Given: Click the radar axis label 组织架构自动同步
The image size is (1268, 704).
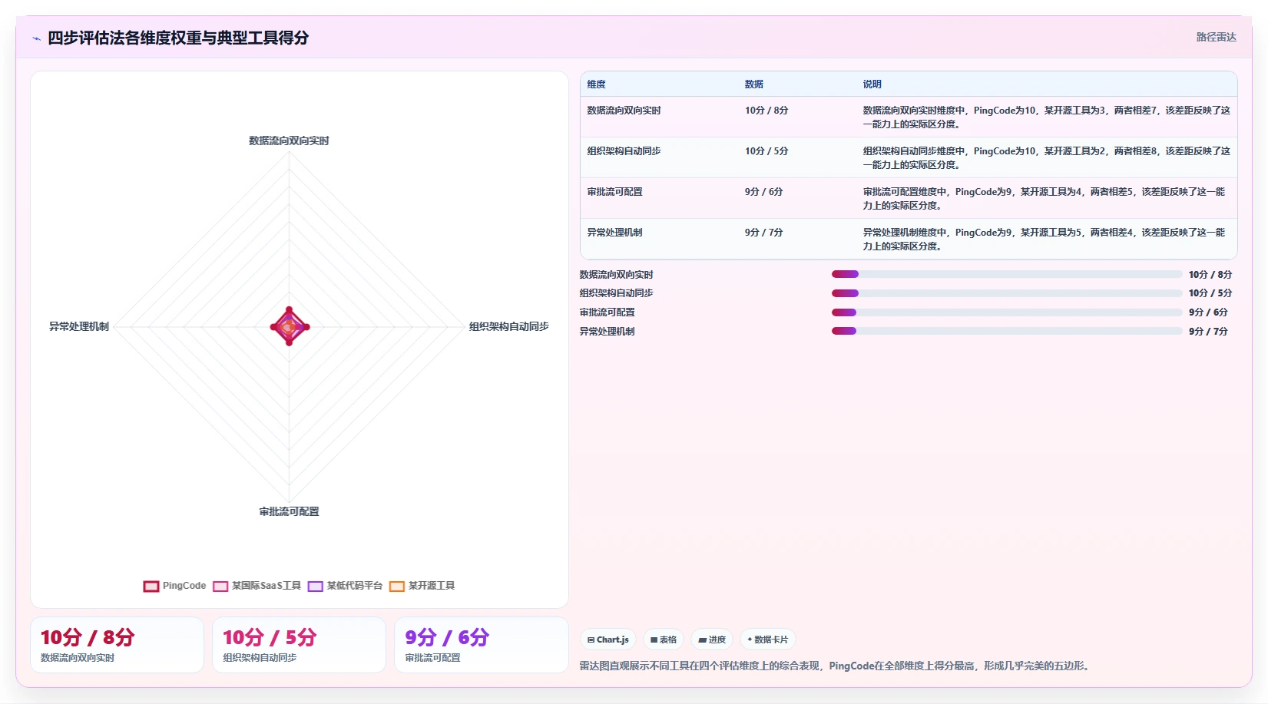Looking at the screenshot, I should point(509,327).
